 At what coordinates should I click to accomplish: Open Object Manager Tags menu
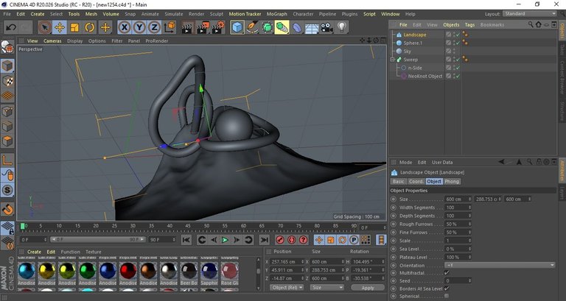click(x=469, y=25)
